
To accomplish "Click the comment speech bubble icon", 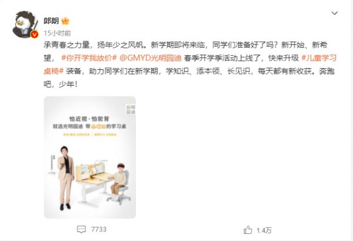I will click(x=81, y=229).
